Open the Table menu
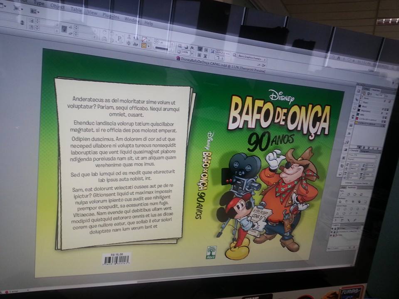Screen dimensions: 399x299 (76, 10)
